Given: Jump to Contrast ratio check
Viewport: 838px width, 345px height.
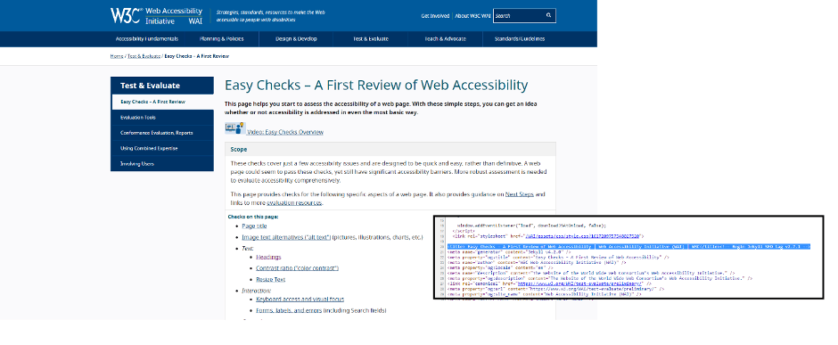Looking at the screenshot, I should (297, 268).
